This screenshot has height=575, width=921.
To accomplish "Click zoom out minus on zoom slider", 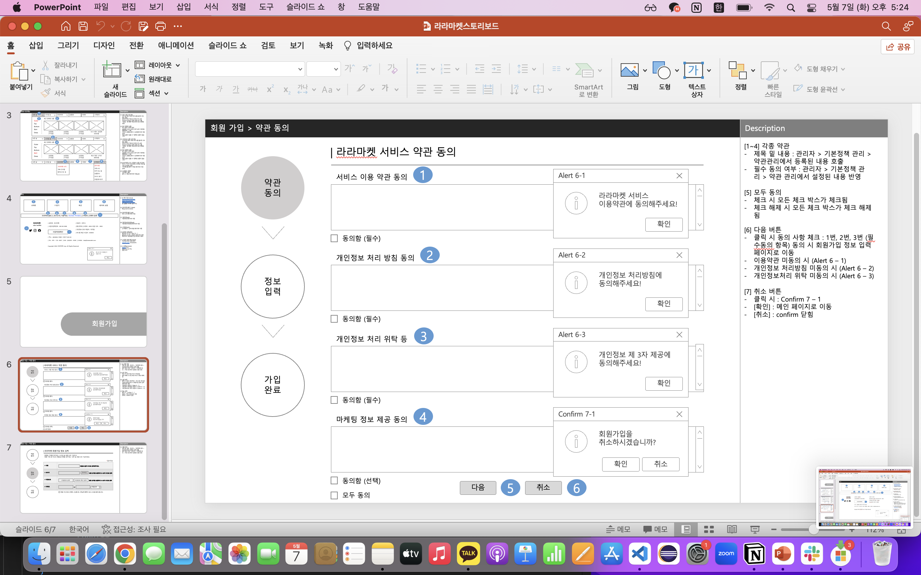I will [773, 529].
